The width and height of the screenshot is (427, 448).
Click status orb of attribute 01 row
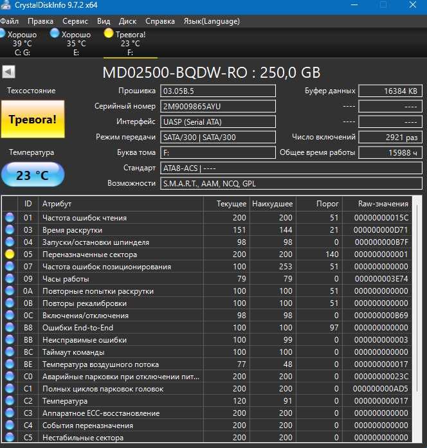(10, 217)
